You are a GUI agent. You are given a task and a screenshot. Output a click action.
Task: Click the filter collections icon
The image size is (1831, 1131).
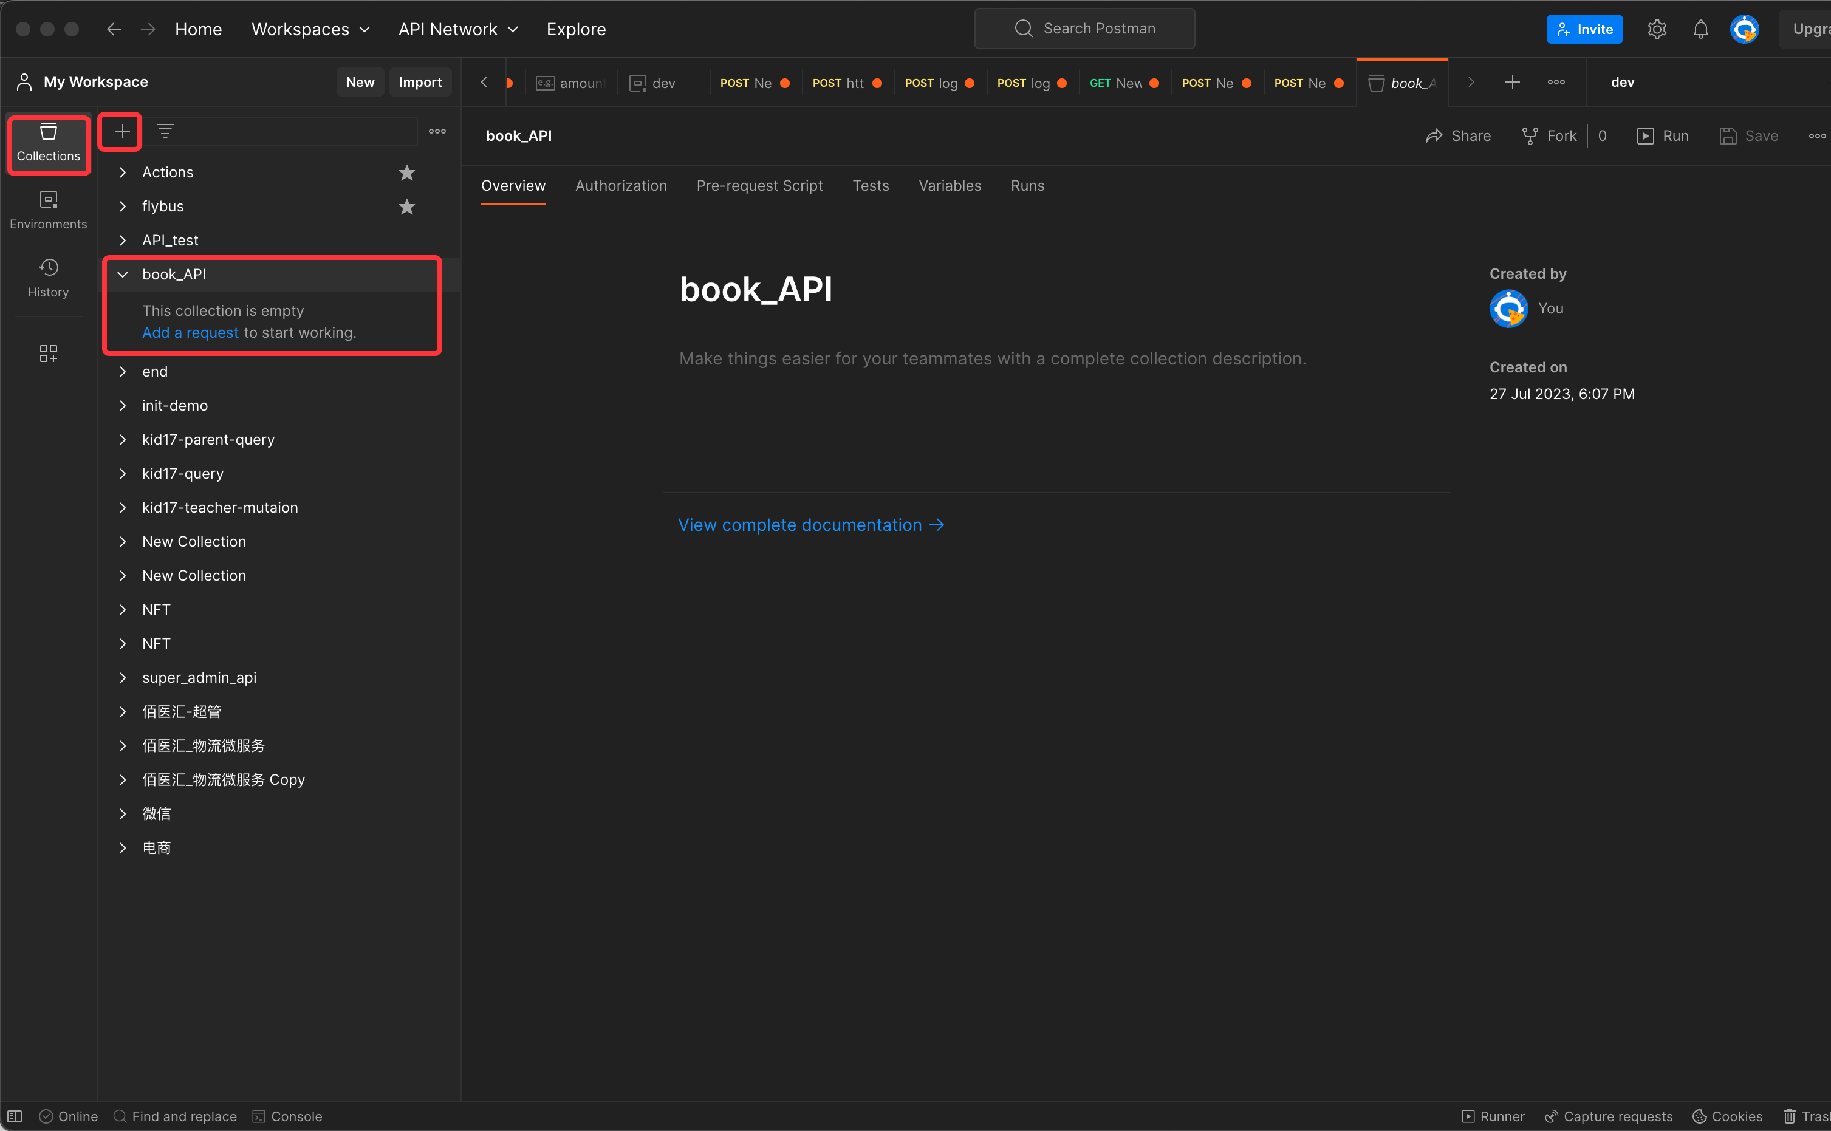tap(165, 132)
